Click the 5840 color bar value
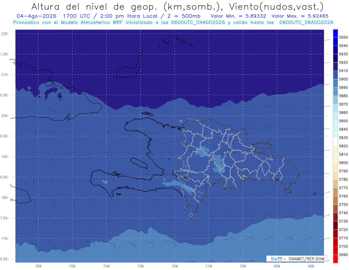Screen dimensions: 349x270 coord(343,129)
